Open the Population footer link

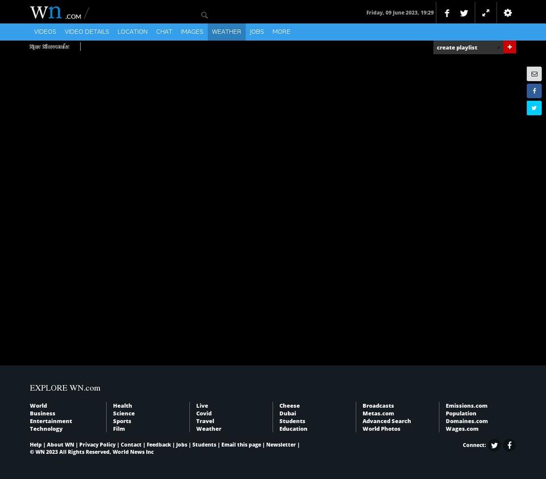(461, 414)
